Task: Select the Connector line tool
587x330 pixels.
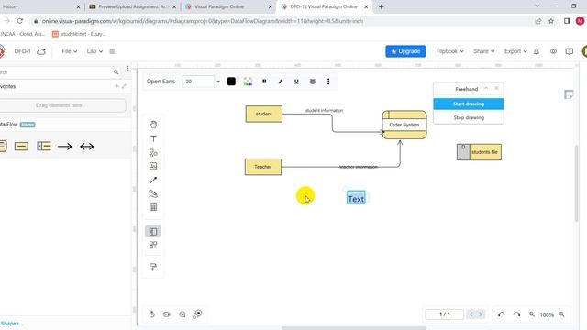Action: coord(153,180)
